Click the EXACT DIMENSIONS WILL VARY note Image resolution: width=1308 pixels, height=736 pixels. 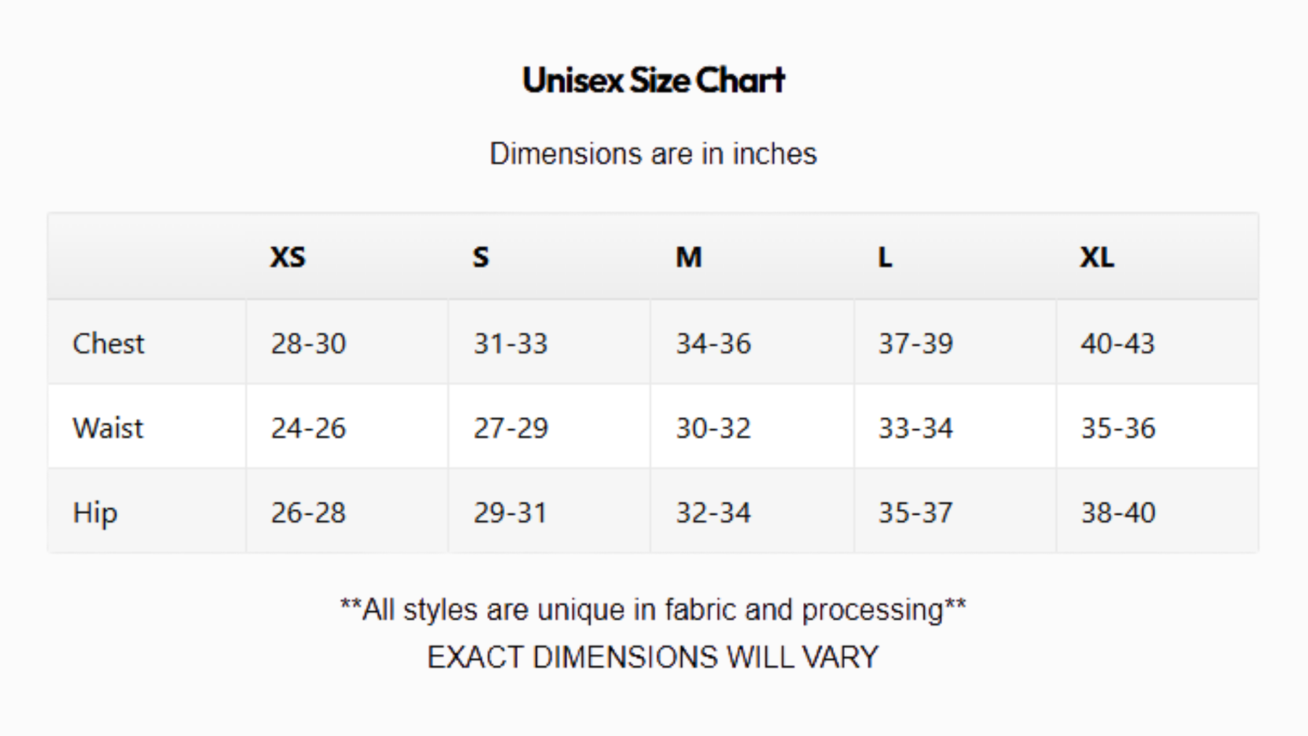[653, 658]
